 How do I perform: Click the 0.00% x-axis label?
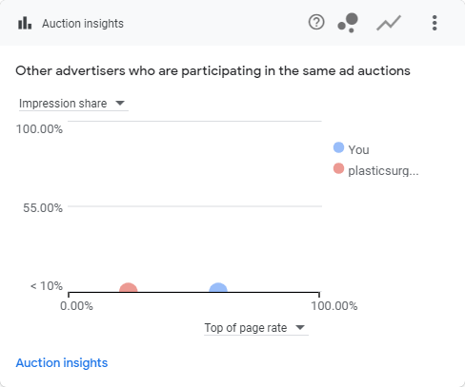76,306
